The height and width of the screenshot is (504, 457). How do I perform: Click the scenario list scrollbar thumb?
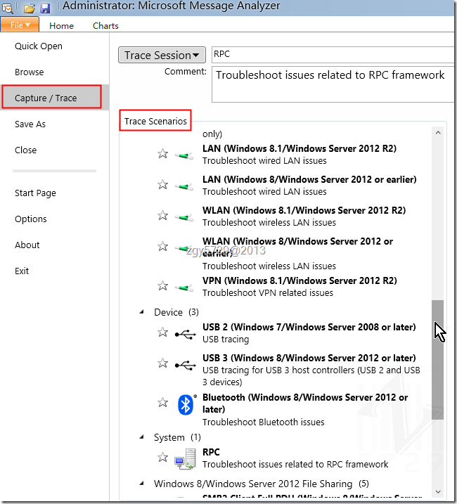[x=438, y=360]
